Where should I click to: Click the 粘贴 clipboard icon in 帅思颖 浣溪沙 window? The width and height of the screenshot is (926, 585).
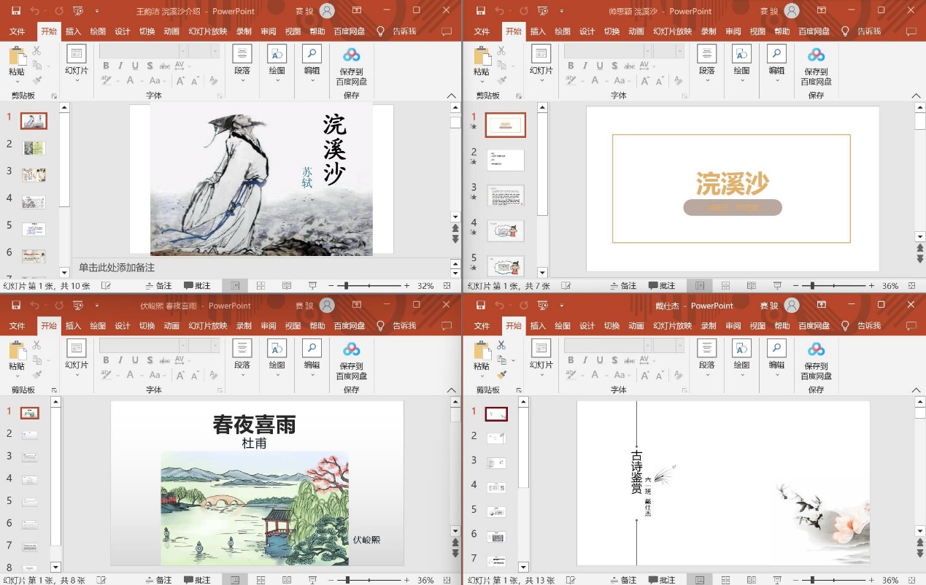[x=481, y=58]
